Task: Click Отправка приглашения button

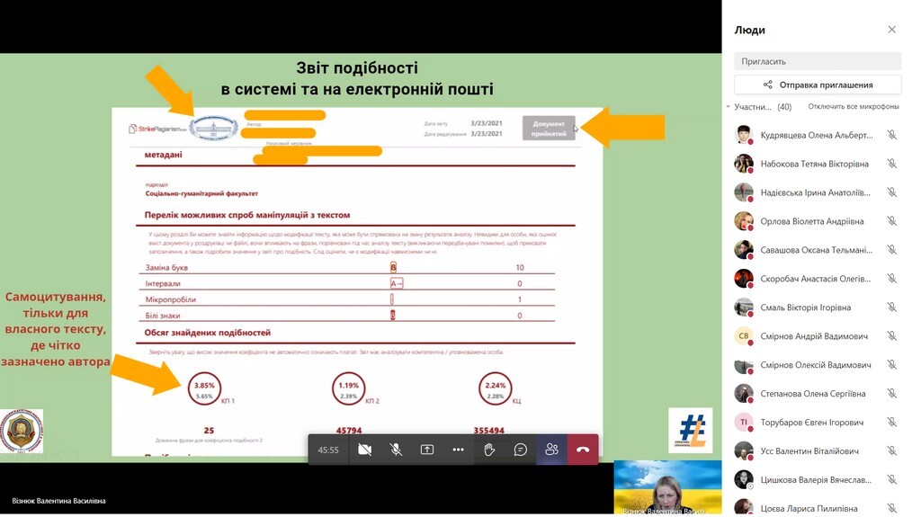Action: pos(817,85)
